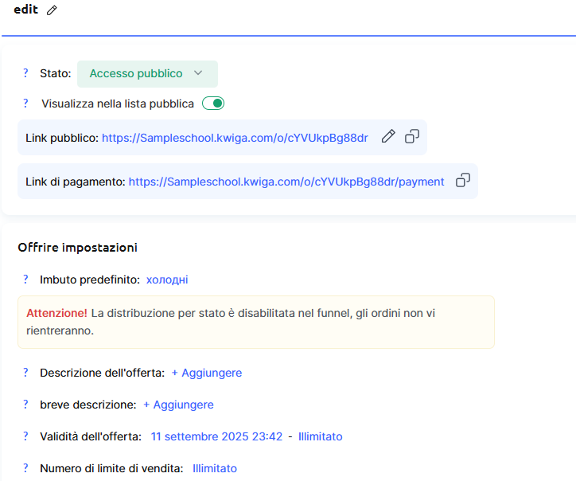Click help icon beside Validità dell'offerta
576x481 pixels.
[x=25, y=436]
